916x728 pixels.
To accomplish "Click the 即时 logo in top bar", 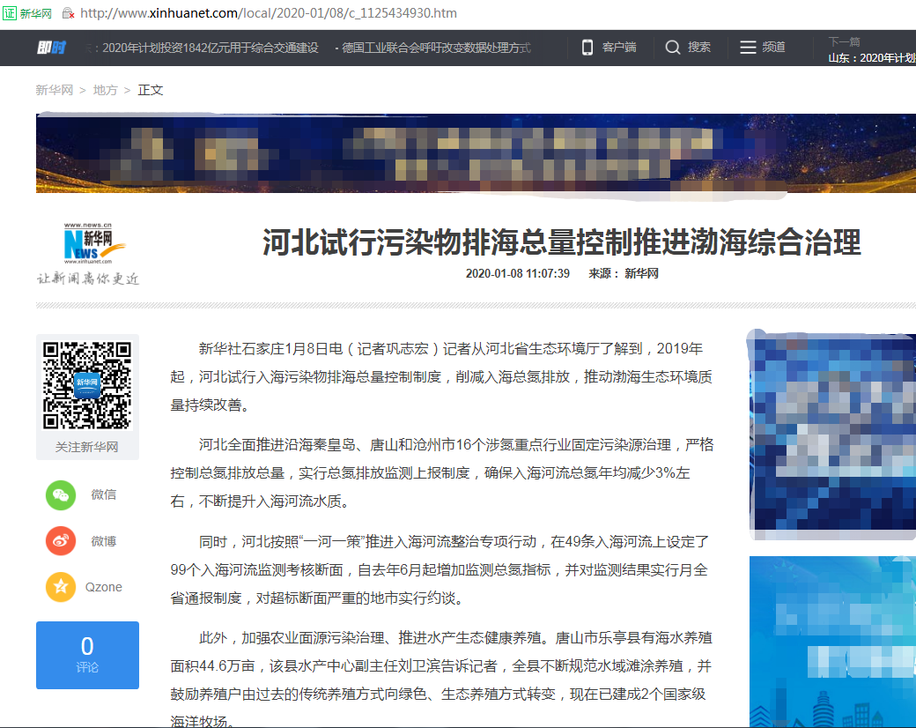I will click(50, 48).
